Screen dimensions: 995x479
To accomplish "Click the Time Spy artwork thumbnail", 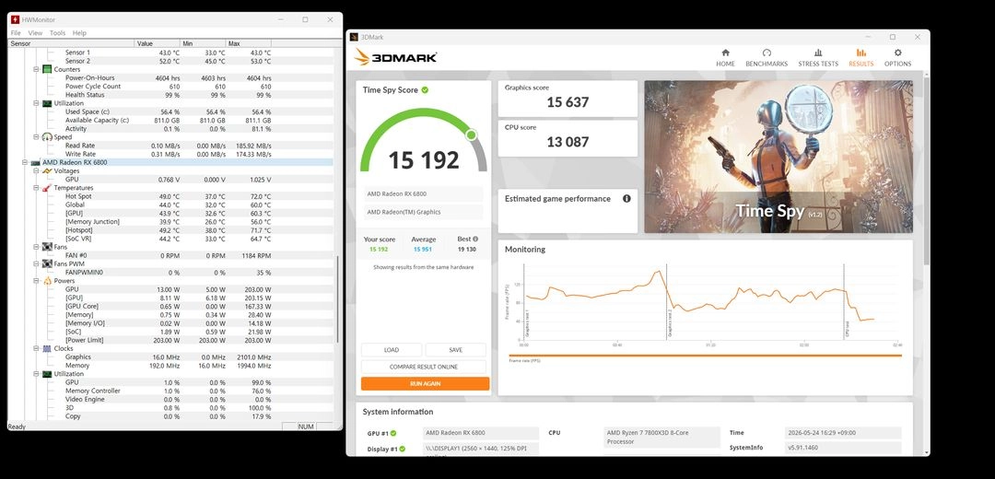I will (x=778, y=157).
